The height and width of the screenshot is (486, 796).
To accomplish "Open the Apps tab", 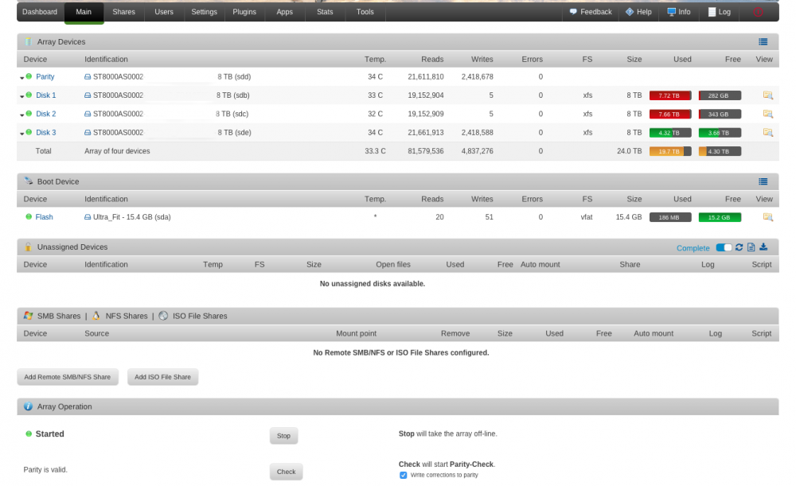I will point(284,12).
